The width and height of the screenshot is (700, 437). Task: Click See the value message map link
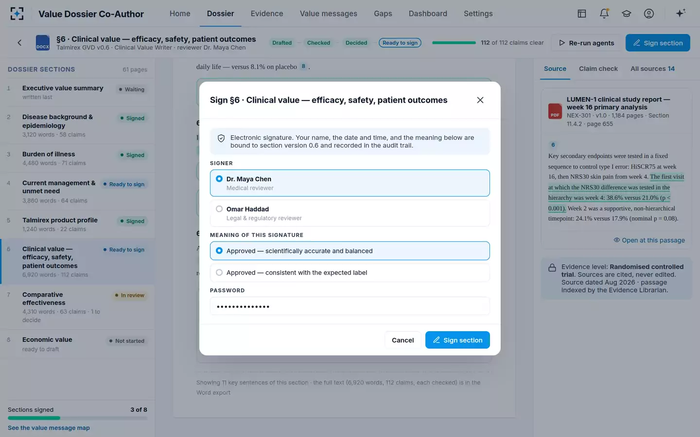[49, 428]
